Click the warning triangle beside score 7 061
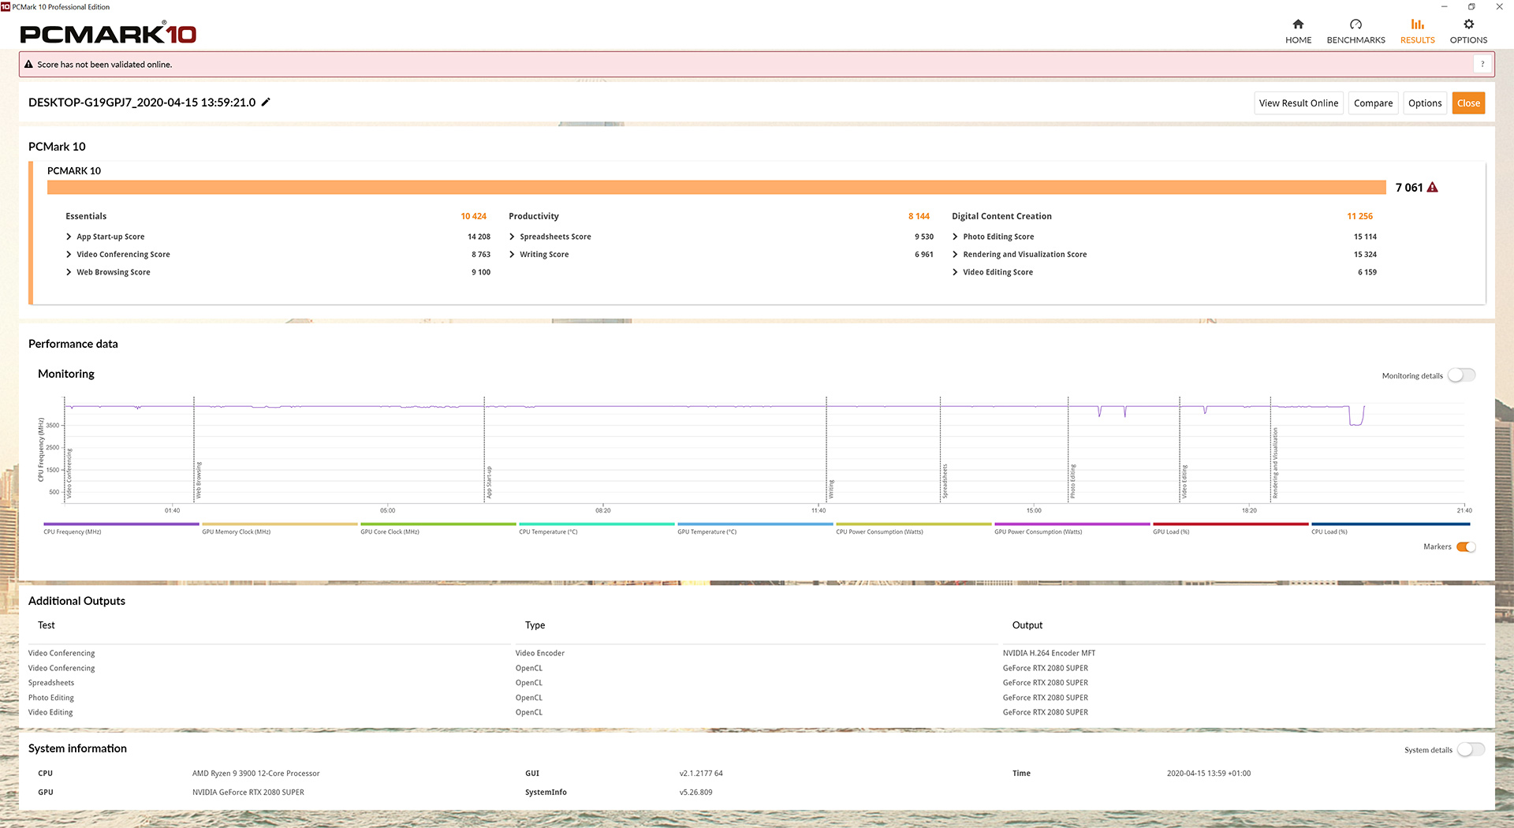 point(1433,188)
